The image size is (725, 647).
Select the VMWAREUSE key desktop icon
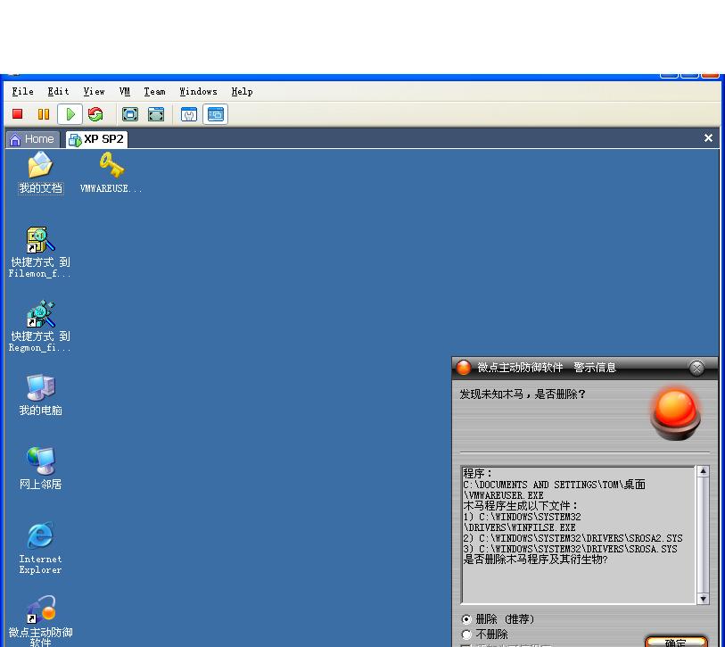tap(111, 173)
